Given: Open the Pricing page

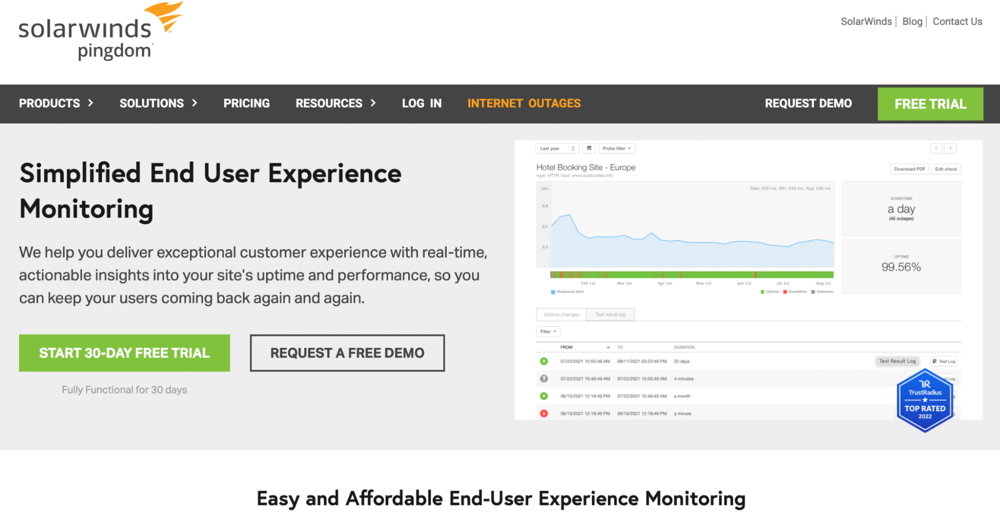Looking at the screenshot, I should tap(247, 103).
